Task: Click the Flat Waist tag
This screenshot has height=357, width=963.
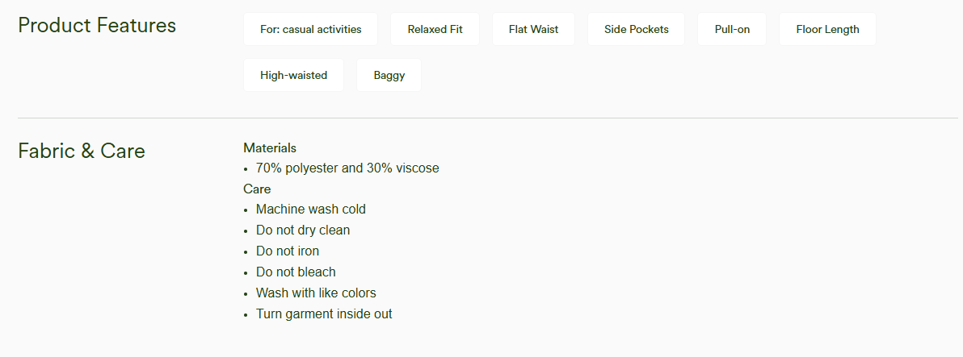Action: [x=533, y=29]
